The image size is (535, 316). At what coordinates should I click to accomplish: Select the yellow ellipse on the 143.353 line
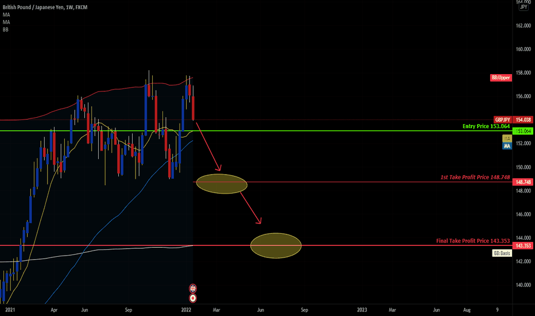pyautogui.click(x=276, y=246)
